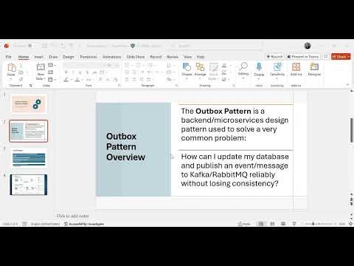Click the Slide Show status bar icon
The height and width of the screenshot is (266, 354).
294,224
